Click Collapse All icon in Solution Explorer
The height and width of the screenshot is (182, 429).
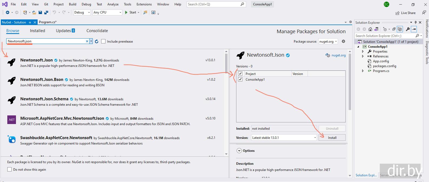click(394, 29)
